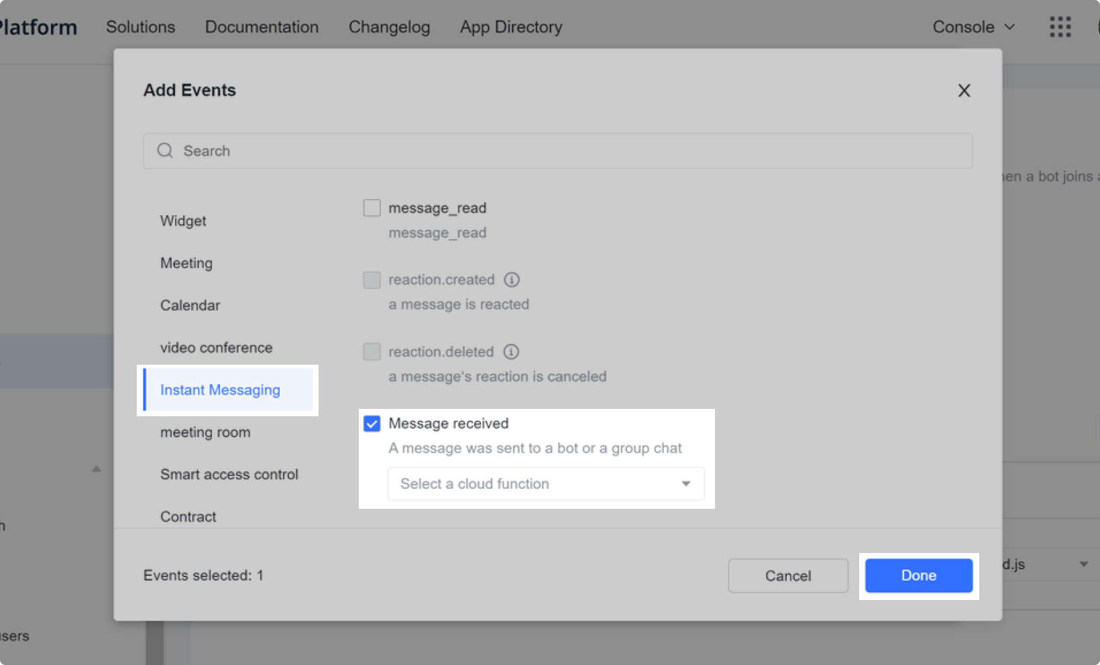Screen dimensions: 1100x665
Task: Open the App Directory link
Action: (510, 27)
